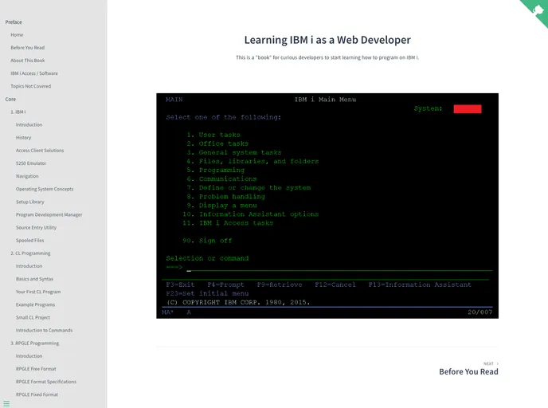Open chapter 3. RPGLE Programming
548x408 pixels.
click(35, 343)
